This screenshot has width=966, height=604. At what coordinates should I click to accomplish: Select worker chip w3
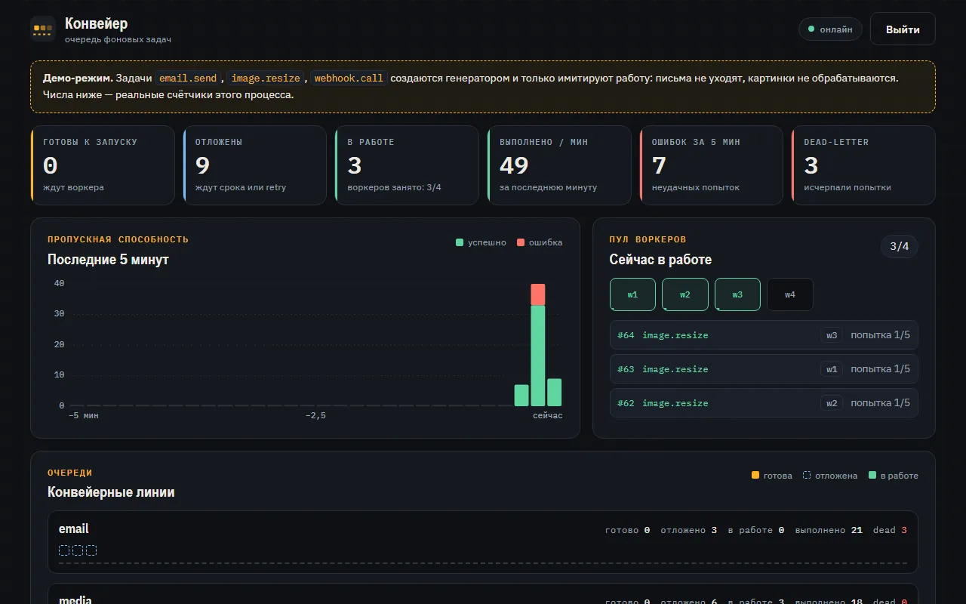point(737,294)
